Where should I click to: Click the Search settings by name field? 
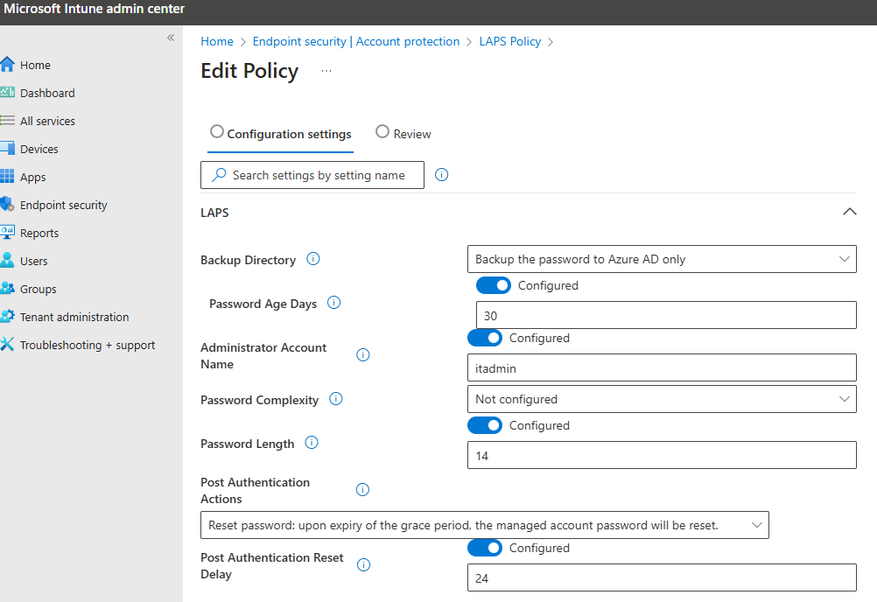pos(319,175)
